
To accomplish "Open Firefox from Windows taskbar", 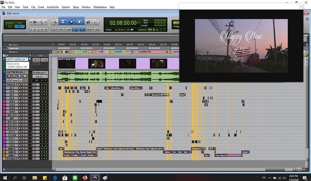I will tap(85, 178).
